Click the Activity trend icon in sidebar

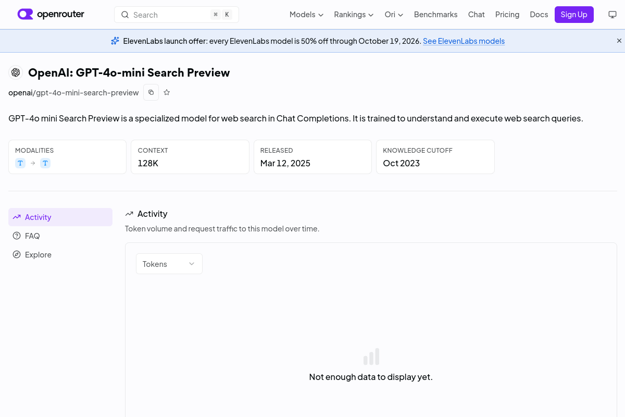pyautogui.click(x=17, y=217)
